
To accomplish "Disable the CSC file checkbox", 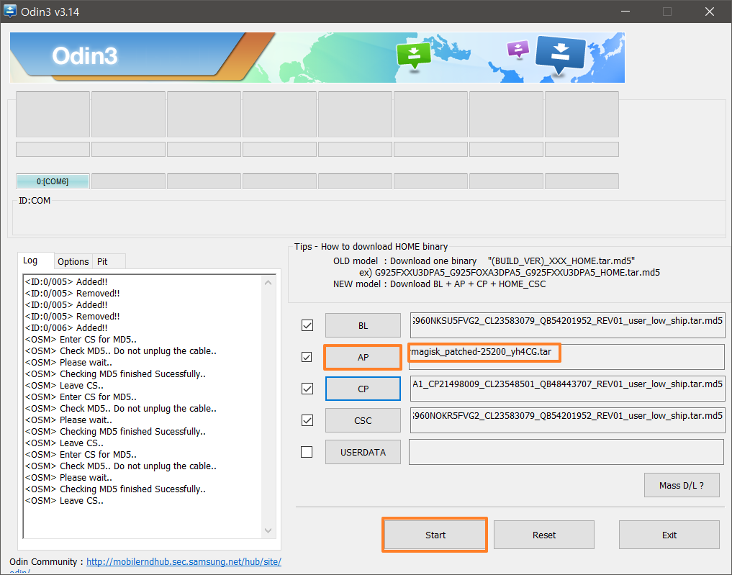I will click(307, 420).
